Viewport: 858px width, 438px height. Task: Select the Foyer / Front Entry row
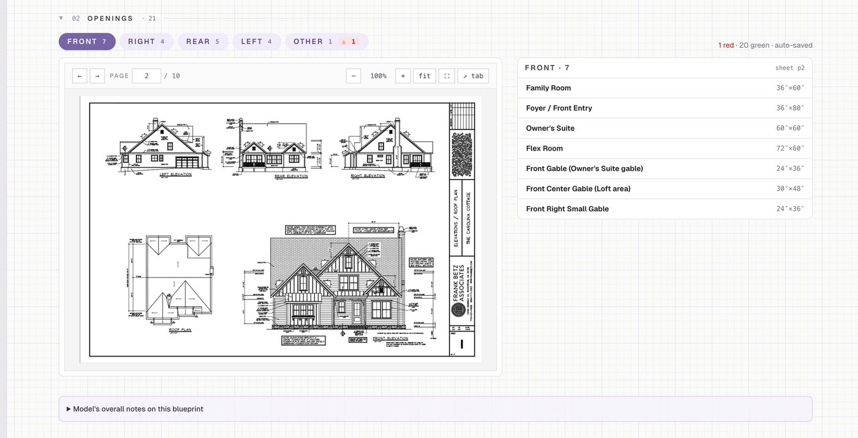pos(665,108)
